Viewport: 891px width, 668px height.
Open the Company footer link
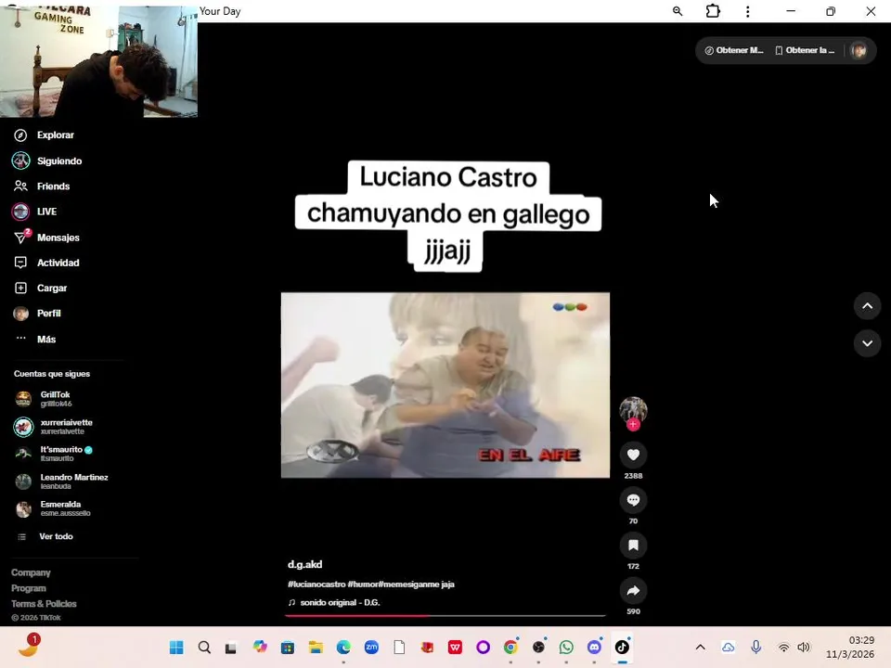[31, 572]
